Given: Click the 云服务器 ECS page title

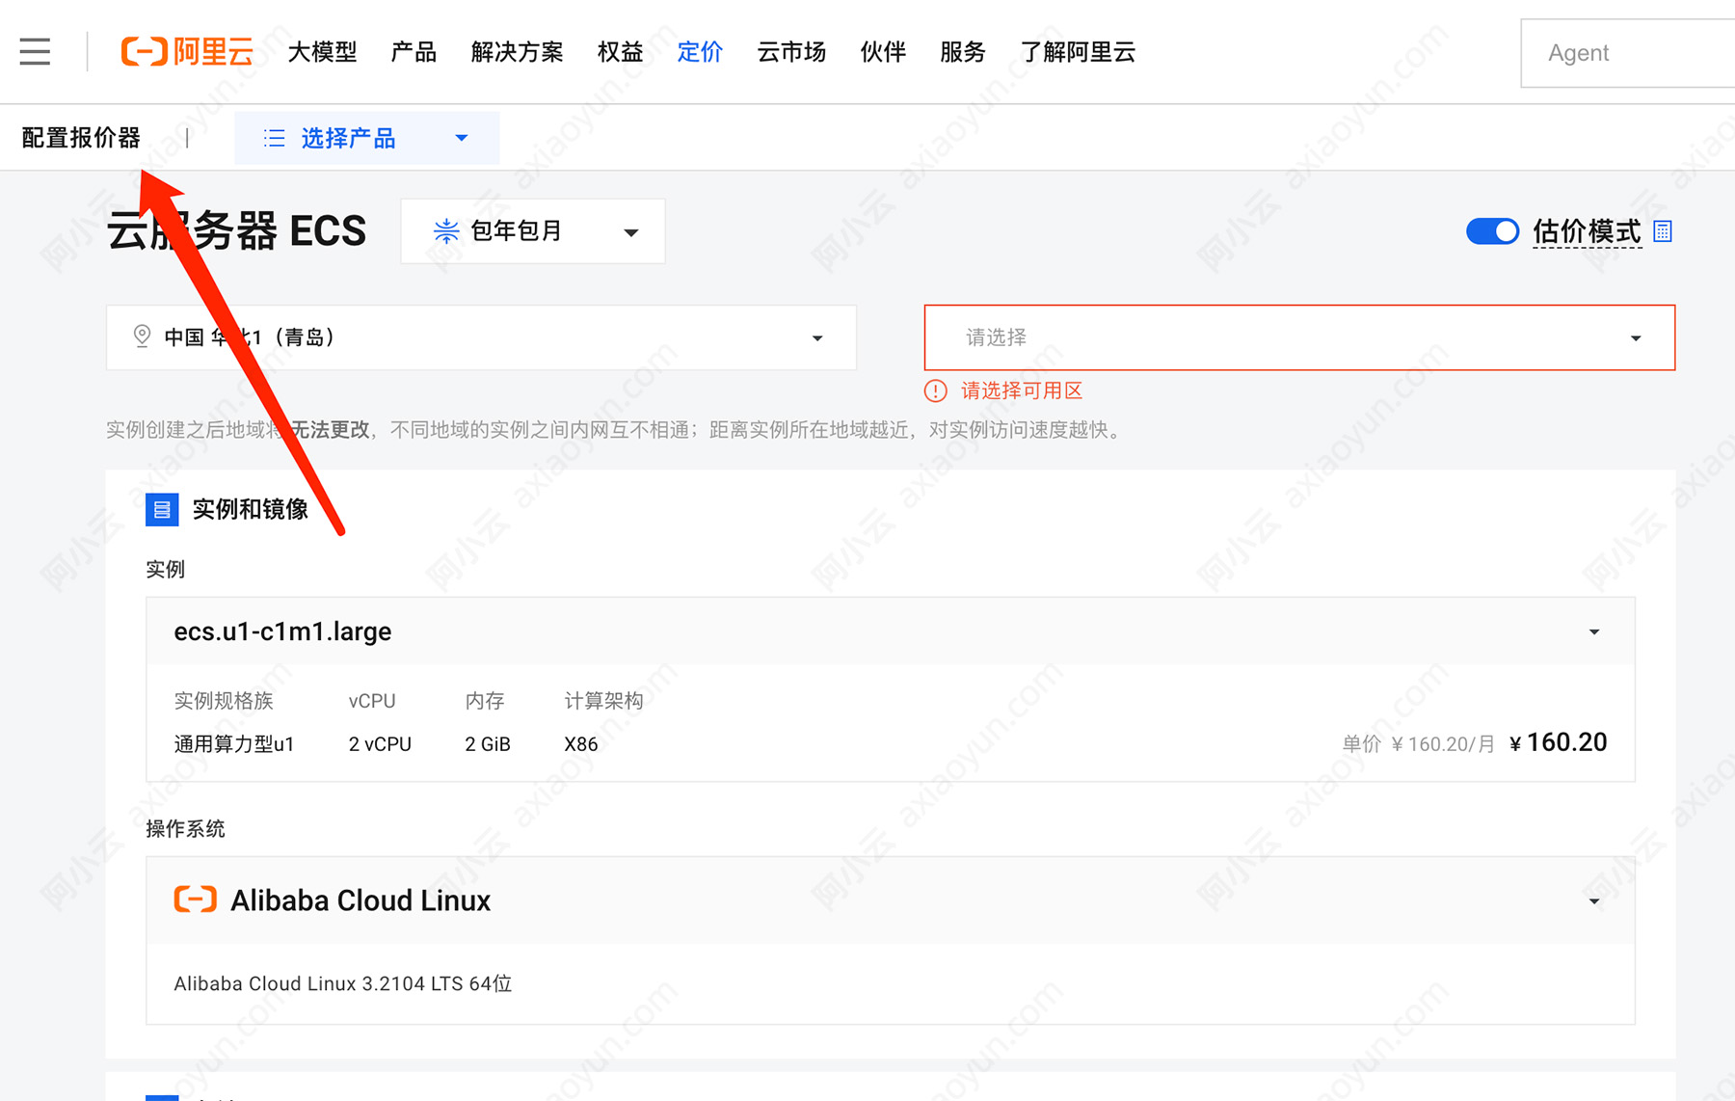Looking at the screenshot, I should point(236,231).
